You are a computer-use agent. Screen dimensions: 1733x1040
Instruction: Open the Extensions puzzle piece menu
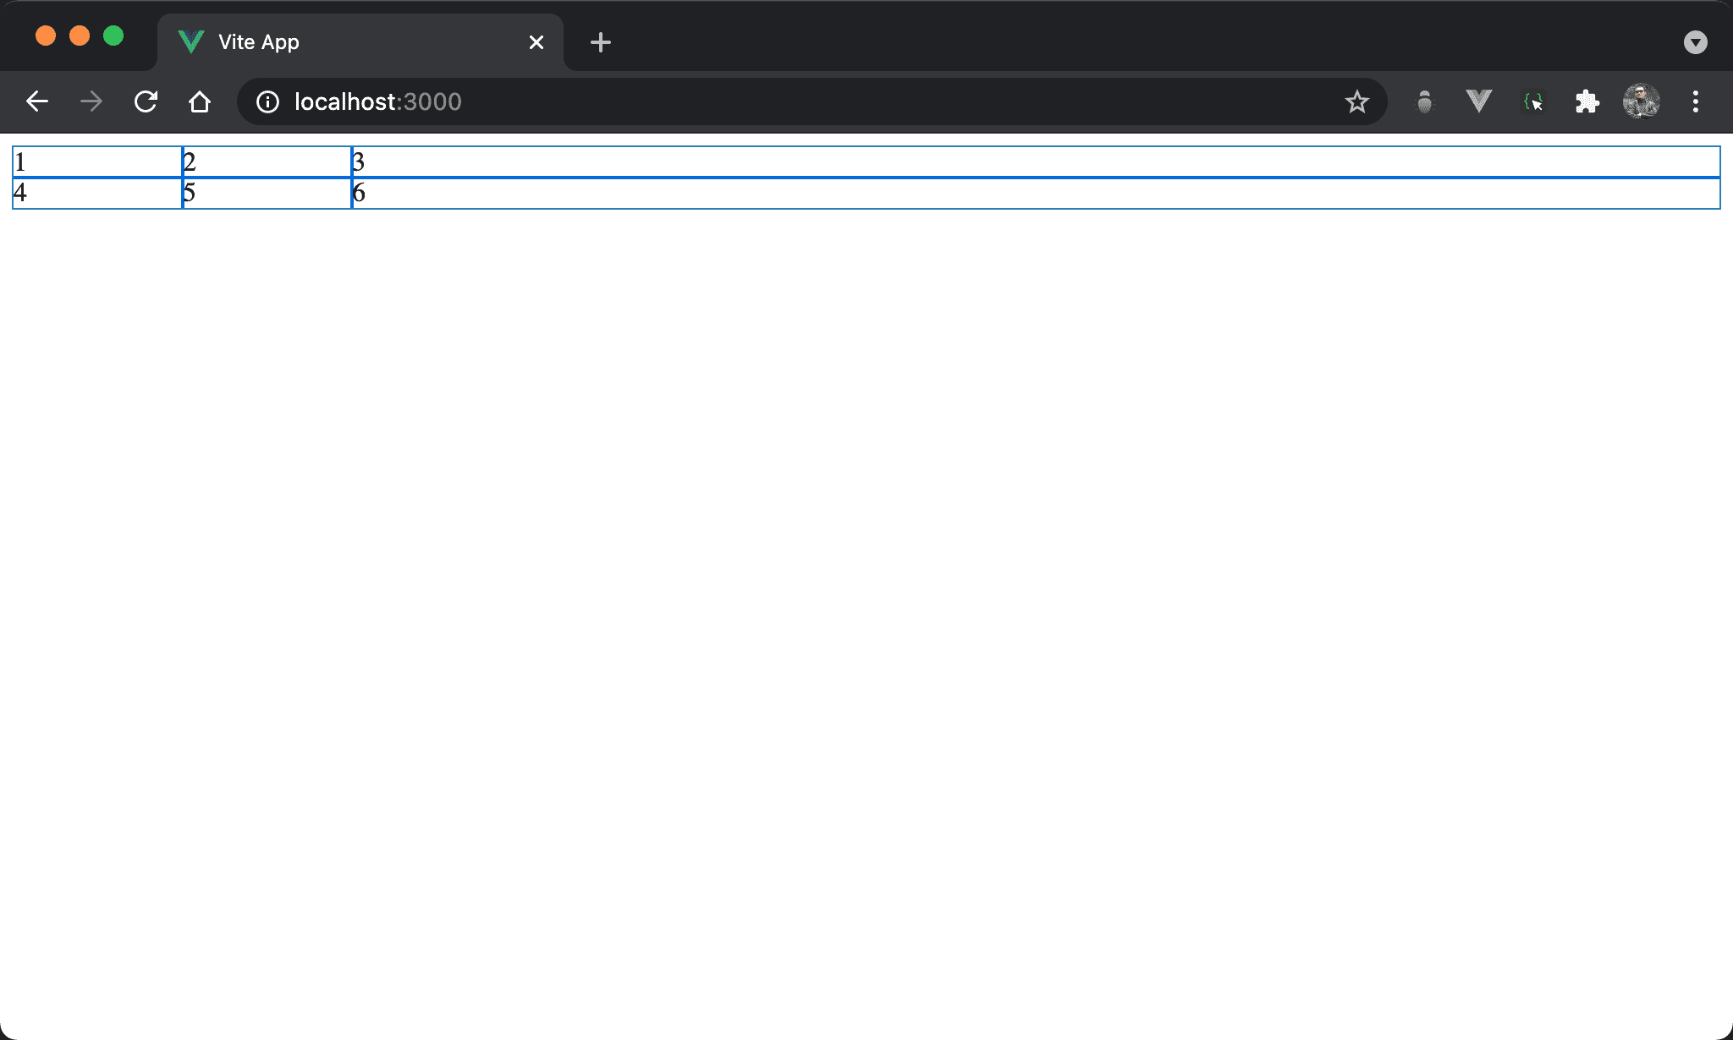[x=1587, y=102]
